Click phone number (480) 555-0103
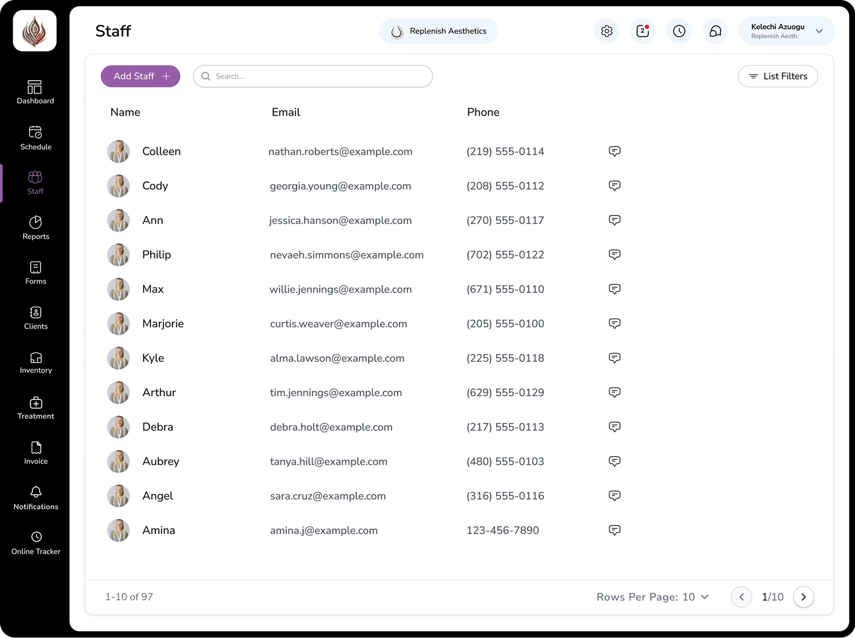Viewport: 855px width, 638px height. coord(505,461)
